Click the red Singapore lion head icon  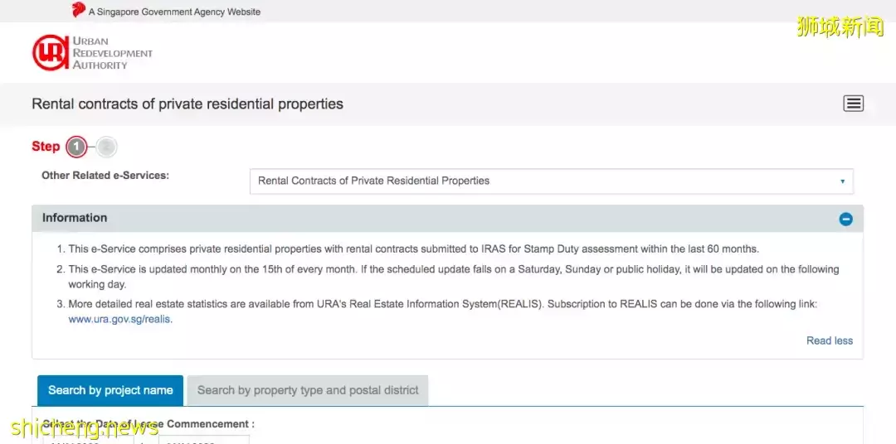[x=79, y=11]
